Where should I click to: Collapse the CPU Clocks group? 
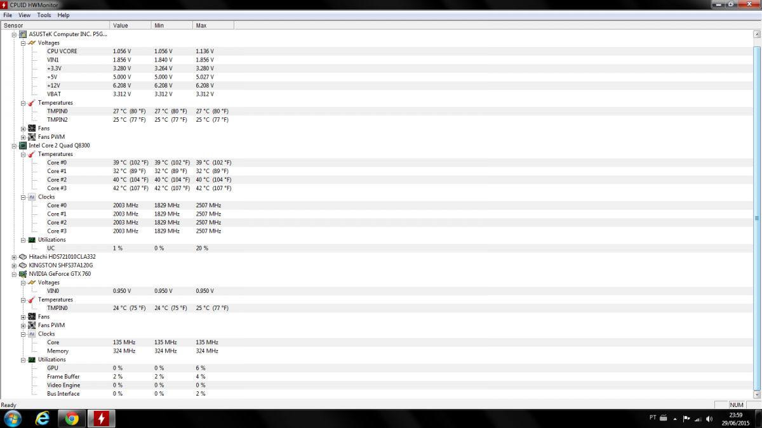23,197
